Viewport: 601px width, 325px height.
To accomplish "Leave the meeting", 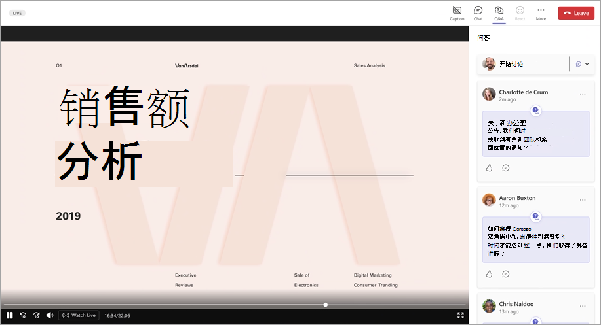I will click(576, 13).
